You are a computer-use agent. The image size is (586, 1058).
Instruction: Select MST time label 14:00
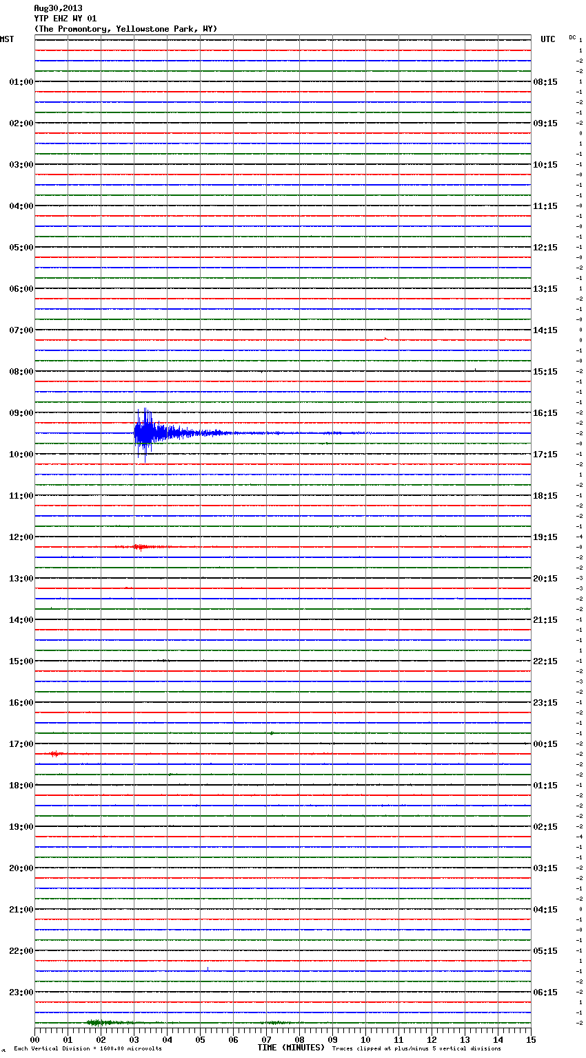click(x=21, y=620)
